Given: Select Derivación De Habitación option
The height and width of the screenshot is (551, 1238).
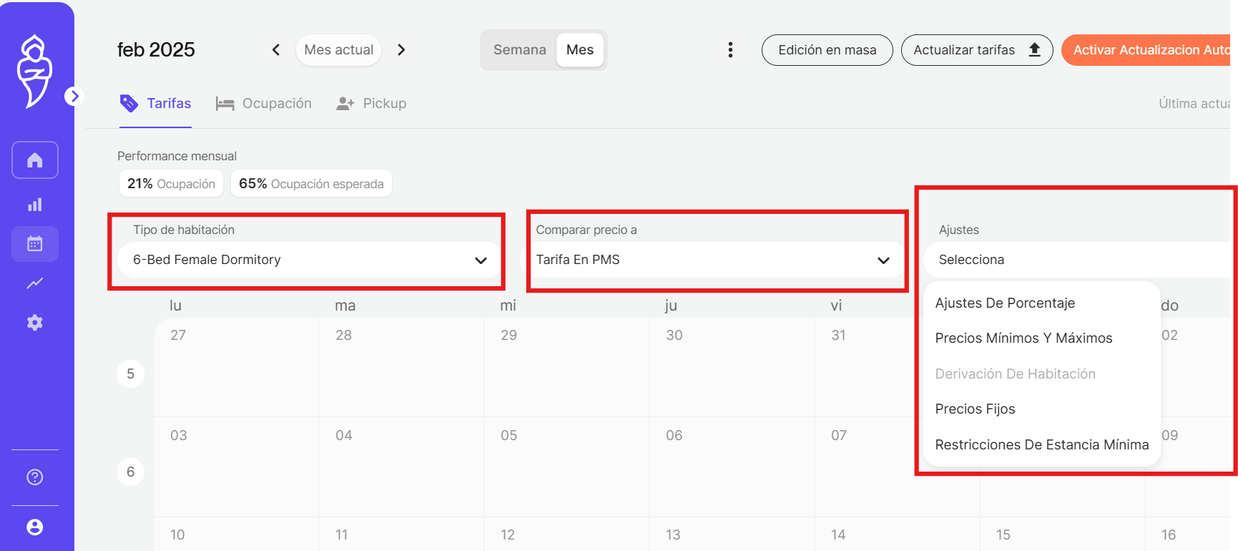Looking at the screenshot, I should (1015, 374).
